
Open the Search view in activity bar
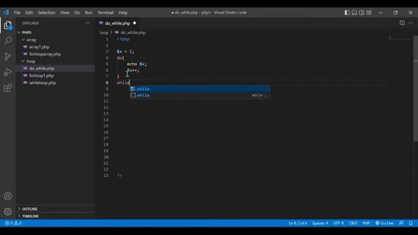(x=8, y=40)
